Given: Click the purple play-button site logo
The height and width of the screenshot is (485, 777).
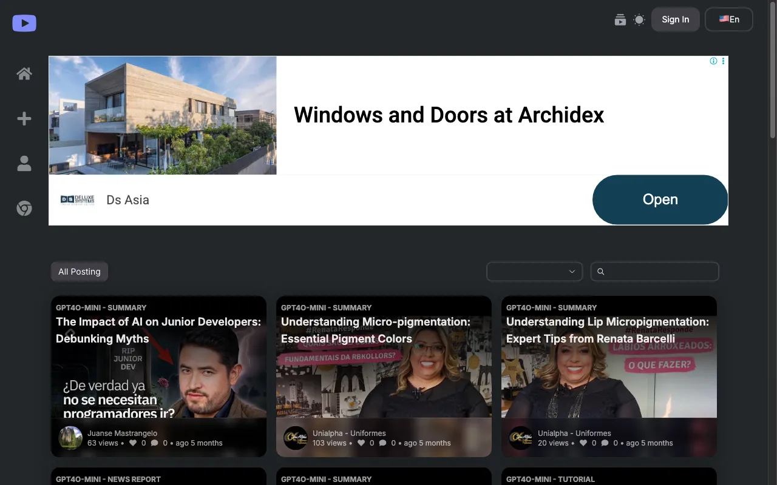Looking at the screenshot, I should (x=24, y=23).
